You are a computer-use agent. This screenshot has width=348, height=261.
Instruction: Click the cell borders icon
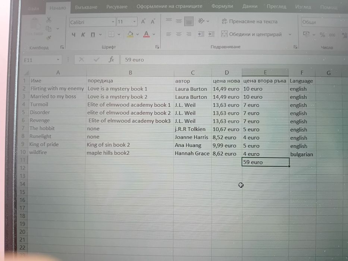[x=111, y=34]
